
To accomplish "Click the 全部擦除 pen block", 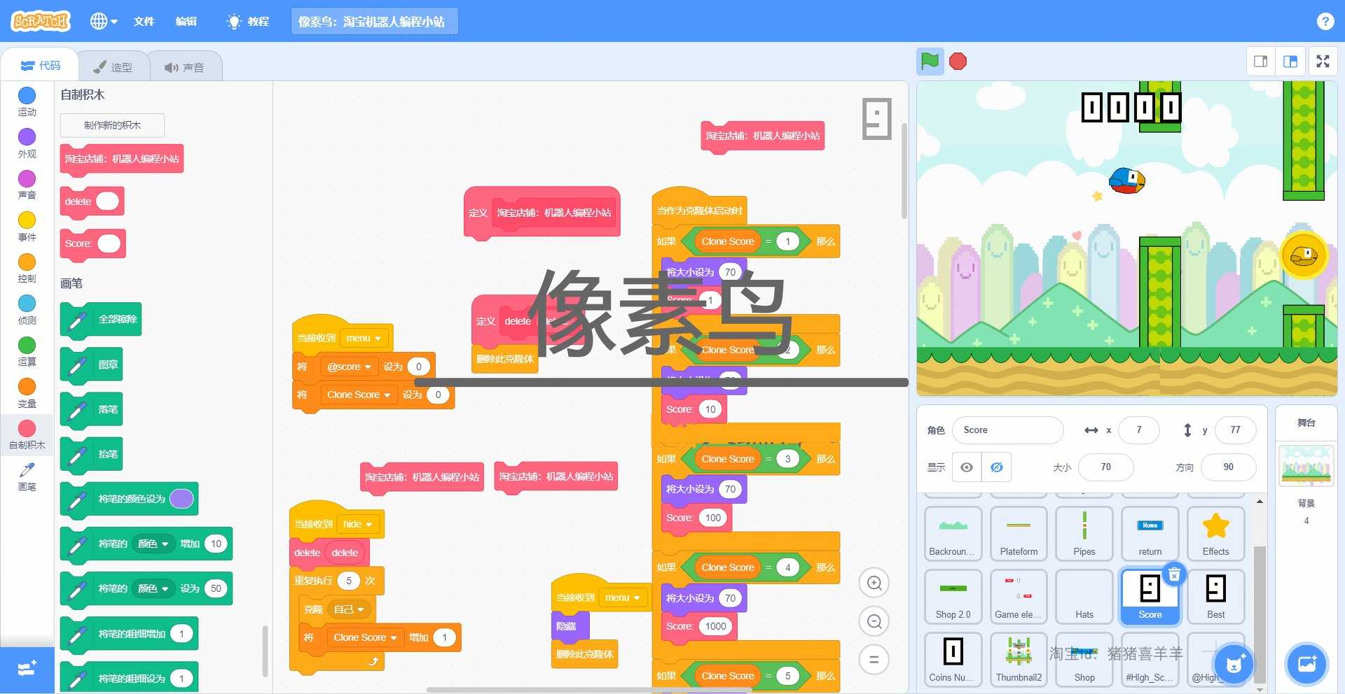I will click(x=101, y=320).
